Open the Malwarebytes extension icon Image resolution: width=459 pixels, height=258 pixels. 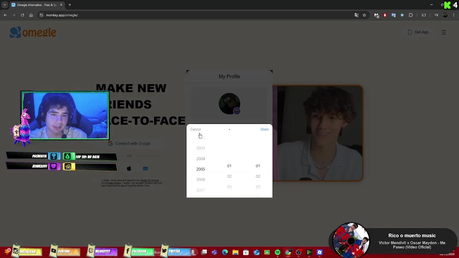376,15
